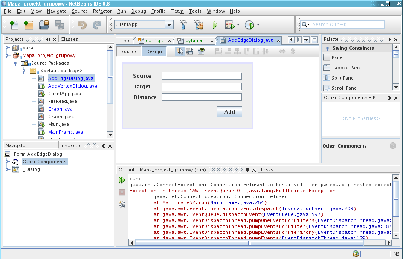Click status bar globe icon

[356, 254]
